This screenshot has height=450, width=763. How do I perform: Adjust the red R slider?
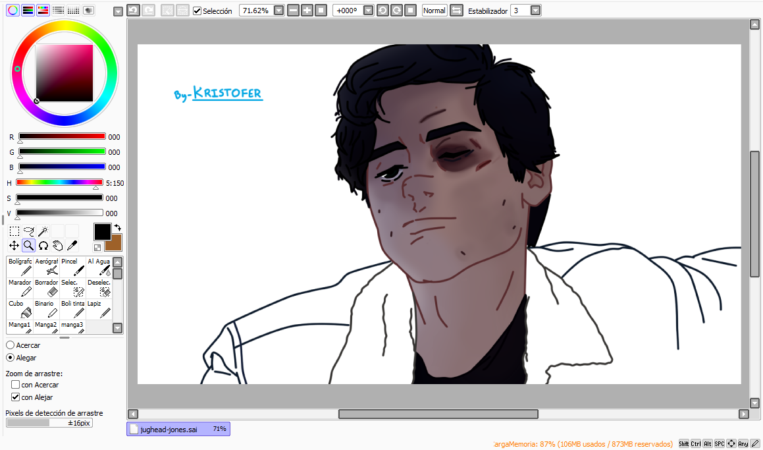tap(62, 136)
